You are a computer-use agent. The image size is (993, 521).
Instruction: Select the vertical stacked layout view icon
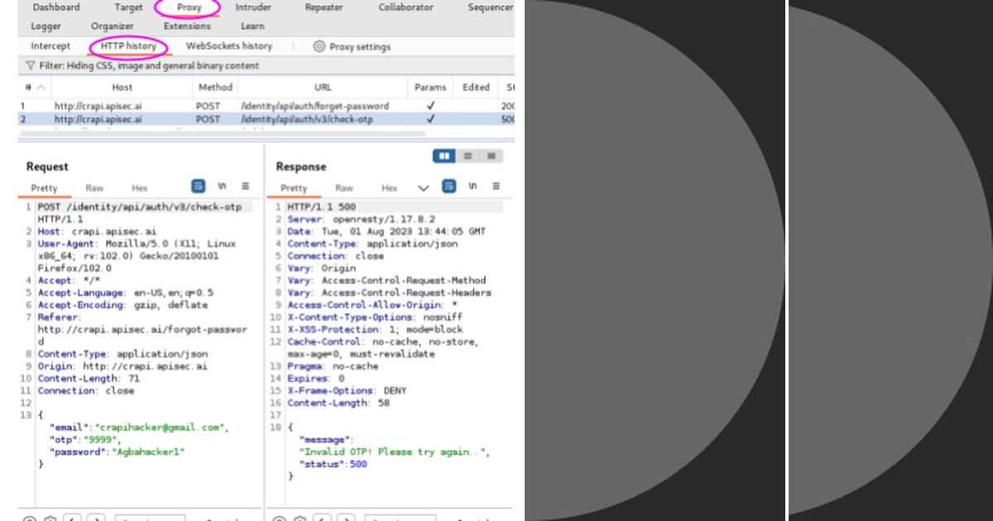468,156
